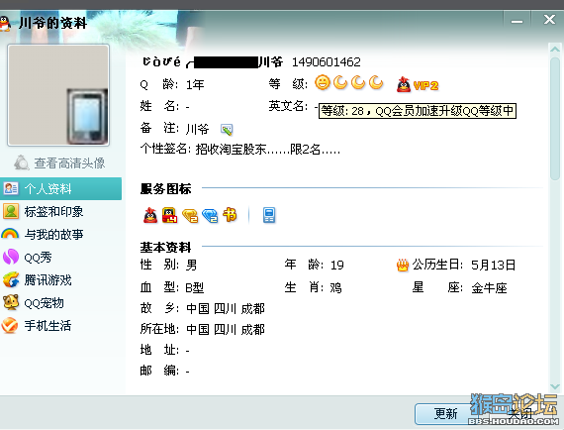Click the Q龄 value 1年

point(195,84)
